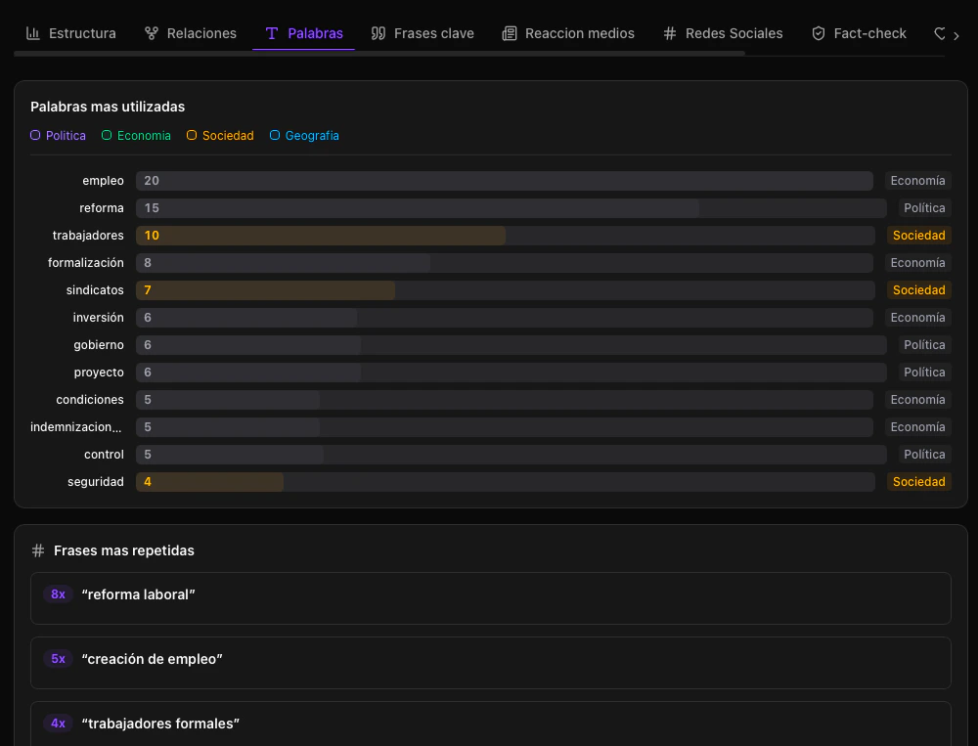
Task: Click the Sociedad tag in the sindicatos row
Action: [918, 290]
